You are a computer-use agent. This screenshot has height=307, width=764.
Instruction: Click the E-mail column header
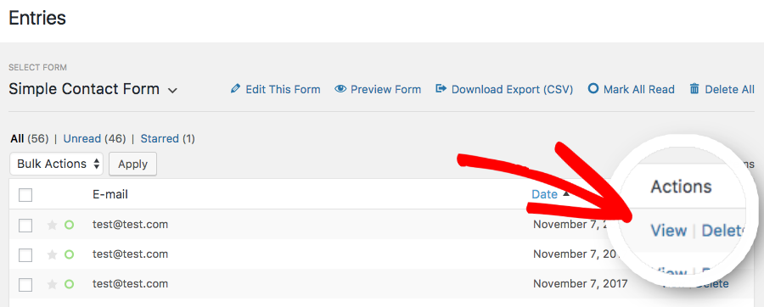(x=110, y=194)
